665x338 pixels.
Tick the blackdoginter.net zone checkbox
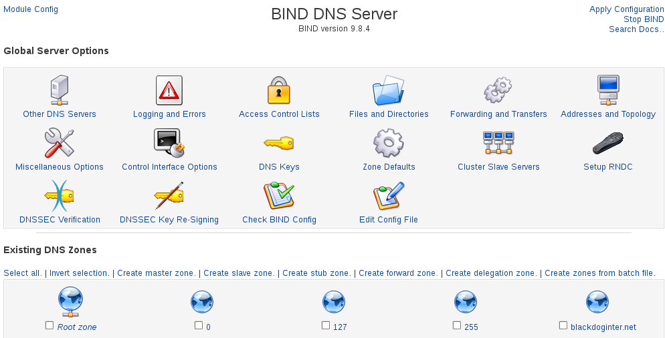pos(563,325)
